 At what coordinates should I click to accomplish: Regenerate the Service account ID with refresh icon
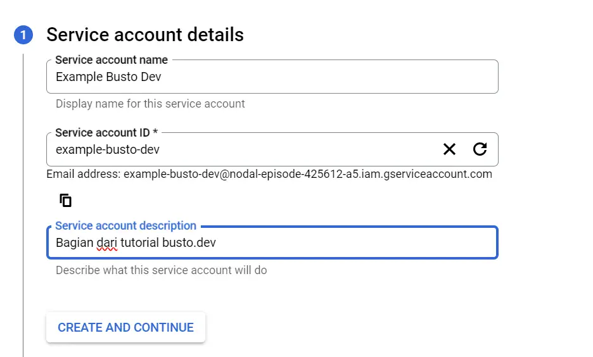pos(480,149)
